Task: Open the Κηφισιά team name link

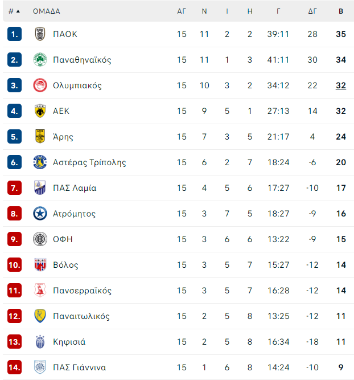Action: coord(69,342)
